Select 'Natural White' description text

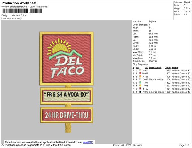pos(156,79)
